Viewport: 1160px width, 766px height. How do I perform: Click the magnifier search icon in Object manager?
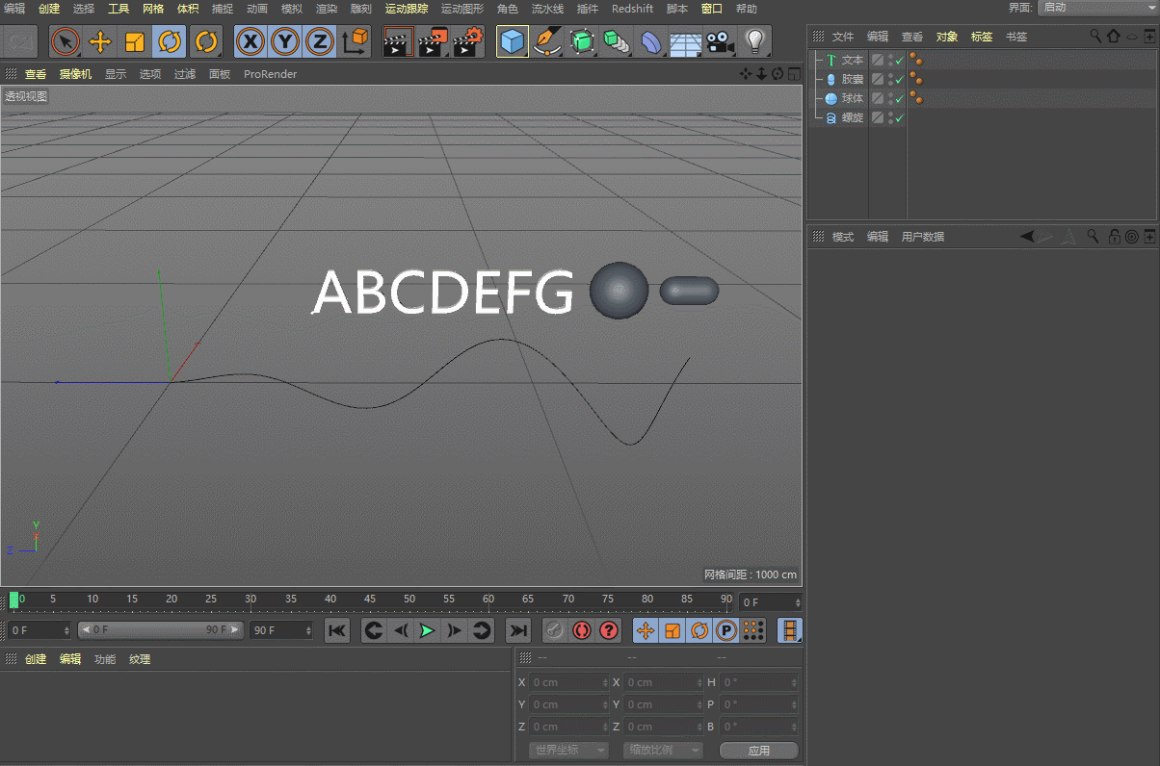point(1095,36)
